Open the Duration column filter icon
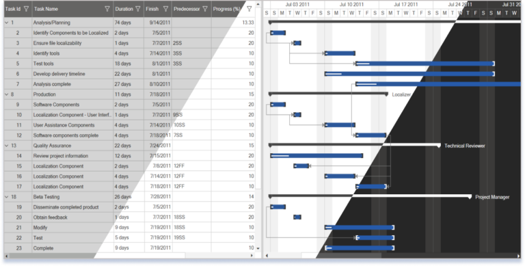Screen dimensions: 525x266 pyautogui.click(x=137, y=9)
